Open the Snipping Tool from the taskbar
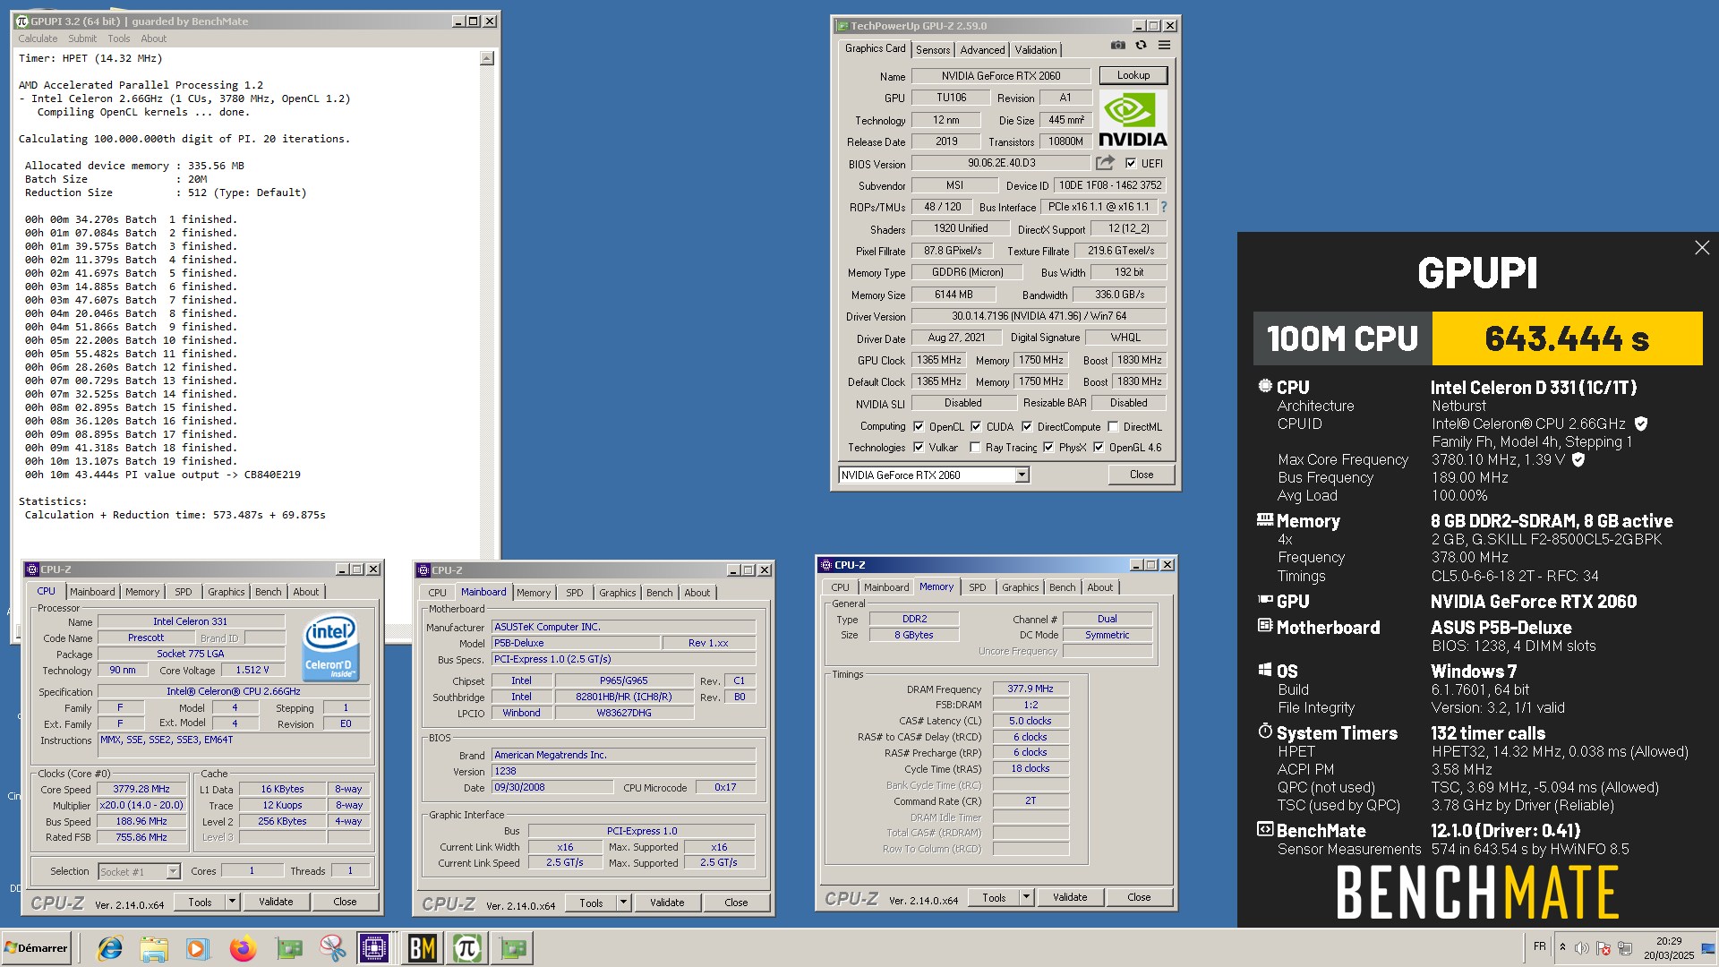The image size is (1719, 967). coord(332,948)
